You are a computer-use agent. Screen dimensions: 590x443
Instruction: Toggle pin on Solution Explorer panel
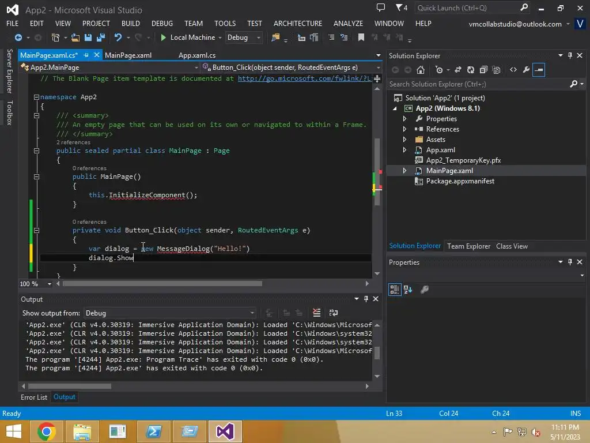point(570,56)
